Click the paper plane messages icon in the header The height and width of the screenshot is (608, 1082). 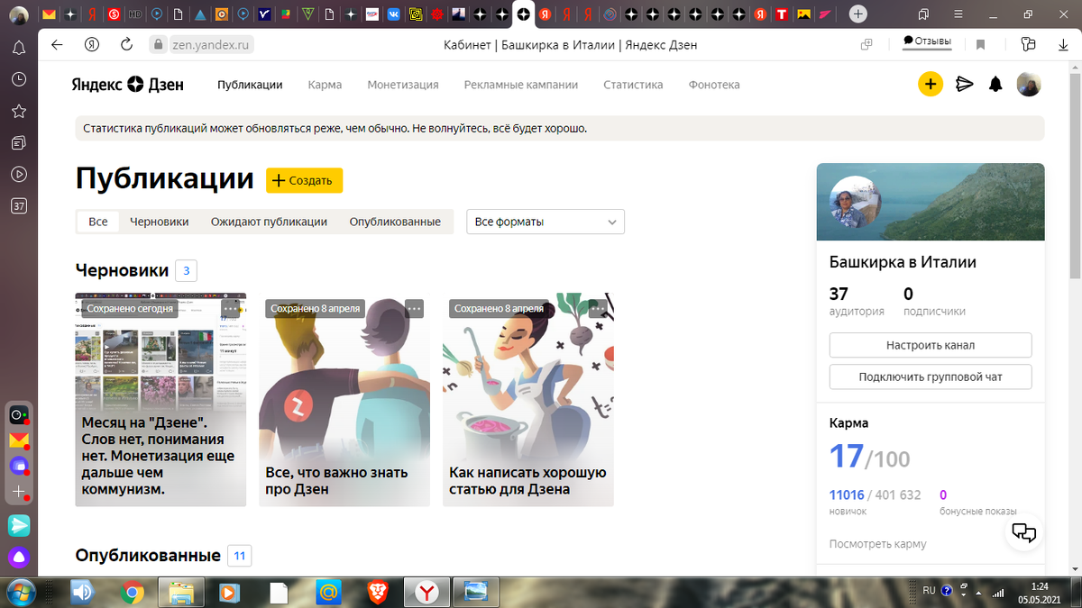(964, 85)
